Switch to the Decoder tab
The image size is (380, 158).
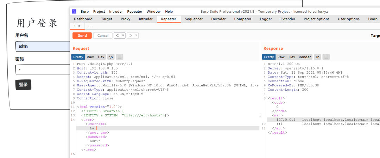tap(218, 19)
